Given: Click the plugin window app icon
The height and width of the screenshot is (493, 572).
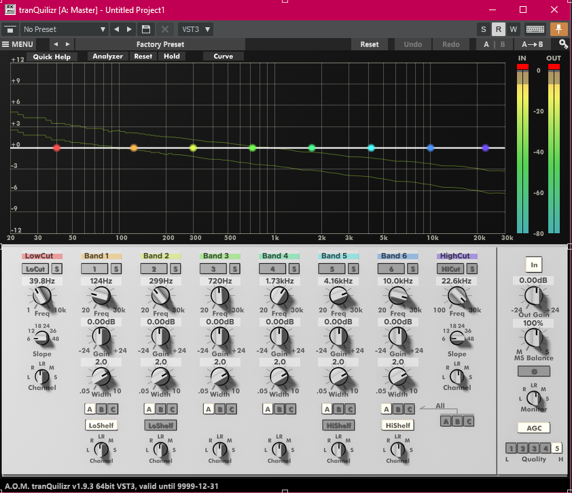Looking at the screenshot, I should [x=10, y=10].
